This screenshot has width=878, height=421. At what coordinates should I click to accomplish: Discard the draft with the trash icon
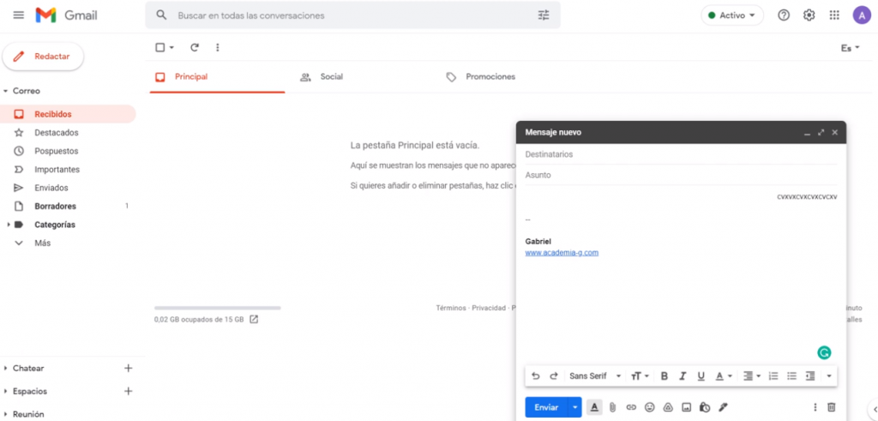tap(831, 407)
